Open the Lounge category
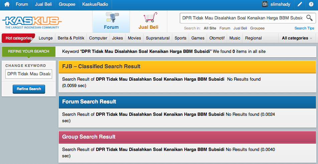This screenshot has width=318, height=164. (x=46, y=38)
